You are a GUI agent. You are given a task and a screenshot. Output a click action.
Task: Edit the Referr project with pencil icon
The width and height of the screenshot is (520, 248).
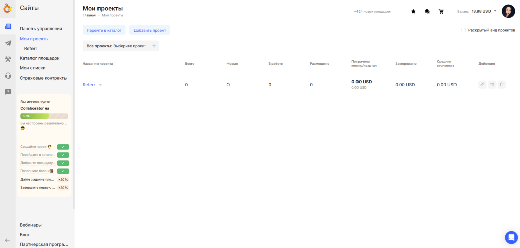[482, 85]
